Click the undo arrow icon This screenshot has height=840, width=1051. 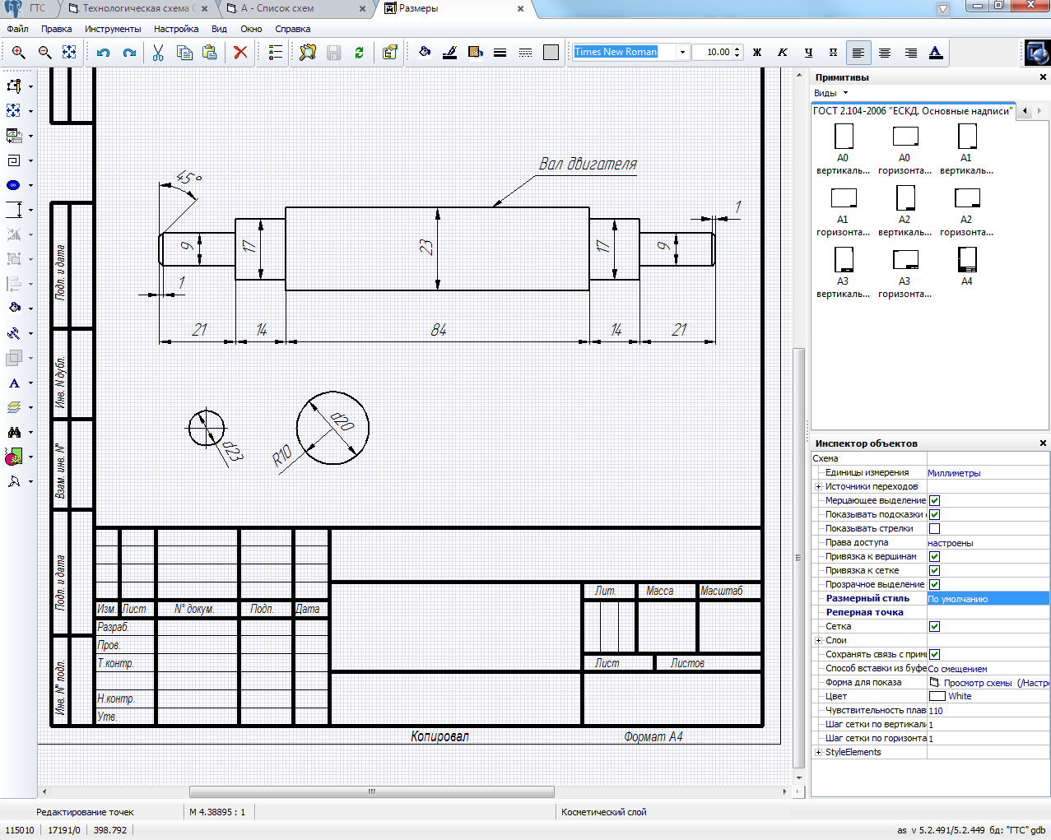click(103, 53)
